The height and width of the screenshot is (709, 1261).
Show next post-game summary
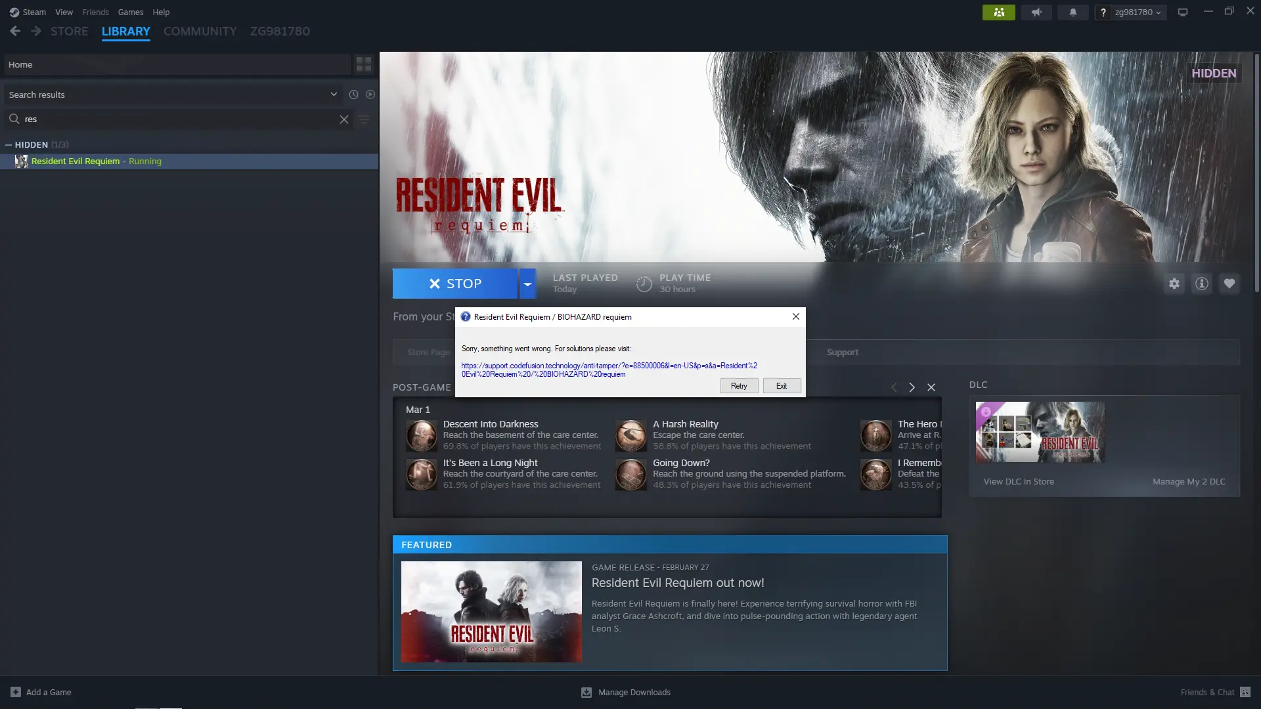(912, 387)
